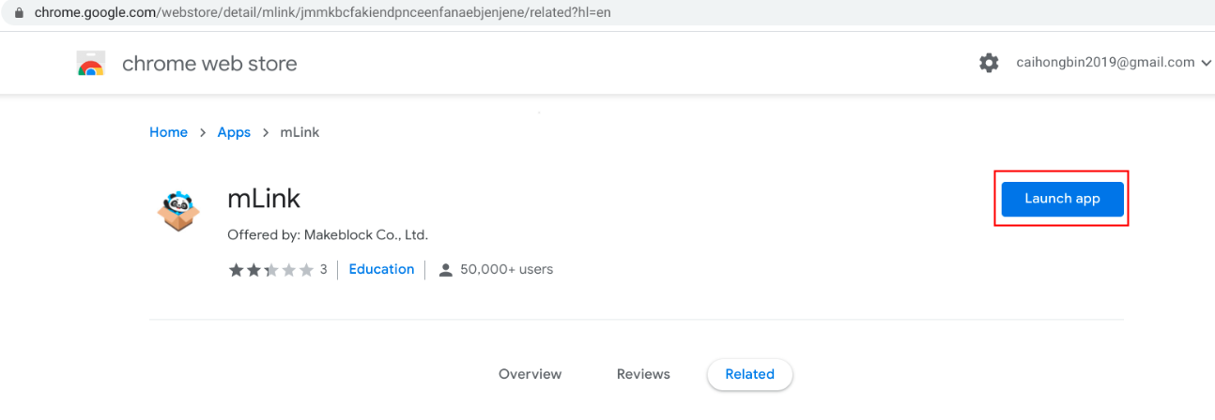Open the Education category link
1215x420 pixels.
[x=381, y=269]
